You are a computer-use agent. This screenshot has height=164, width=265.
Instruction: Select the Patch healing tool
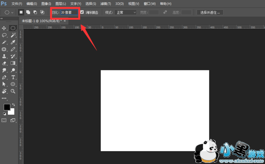(4, 49)
